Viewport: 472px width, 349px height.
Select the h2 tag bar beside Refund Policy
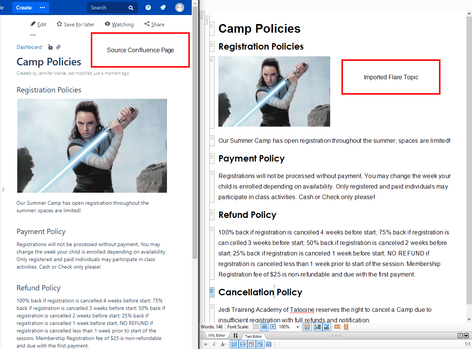pyautogui.click(x=211, y=215)
